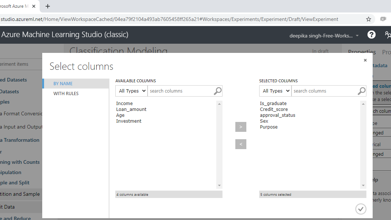The height and width of the screenshot is (220, 391).
Task: Select the Credit_score column
Action: (274, 109)
